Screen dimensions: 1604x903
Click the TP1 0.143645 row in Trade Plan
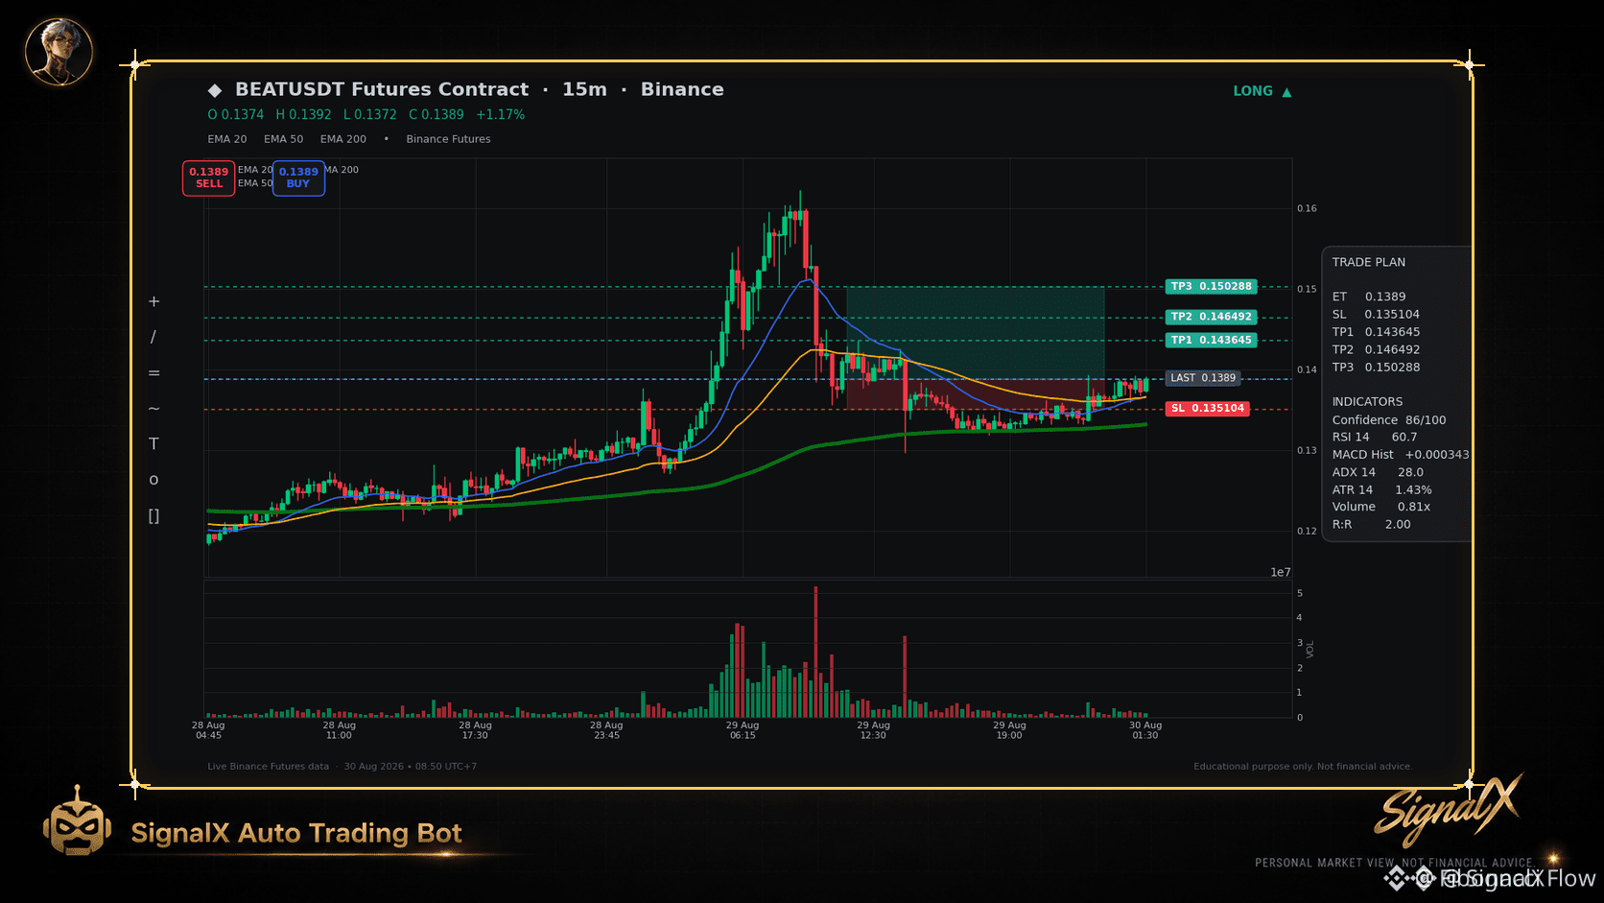1376,332
